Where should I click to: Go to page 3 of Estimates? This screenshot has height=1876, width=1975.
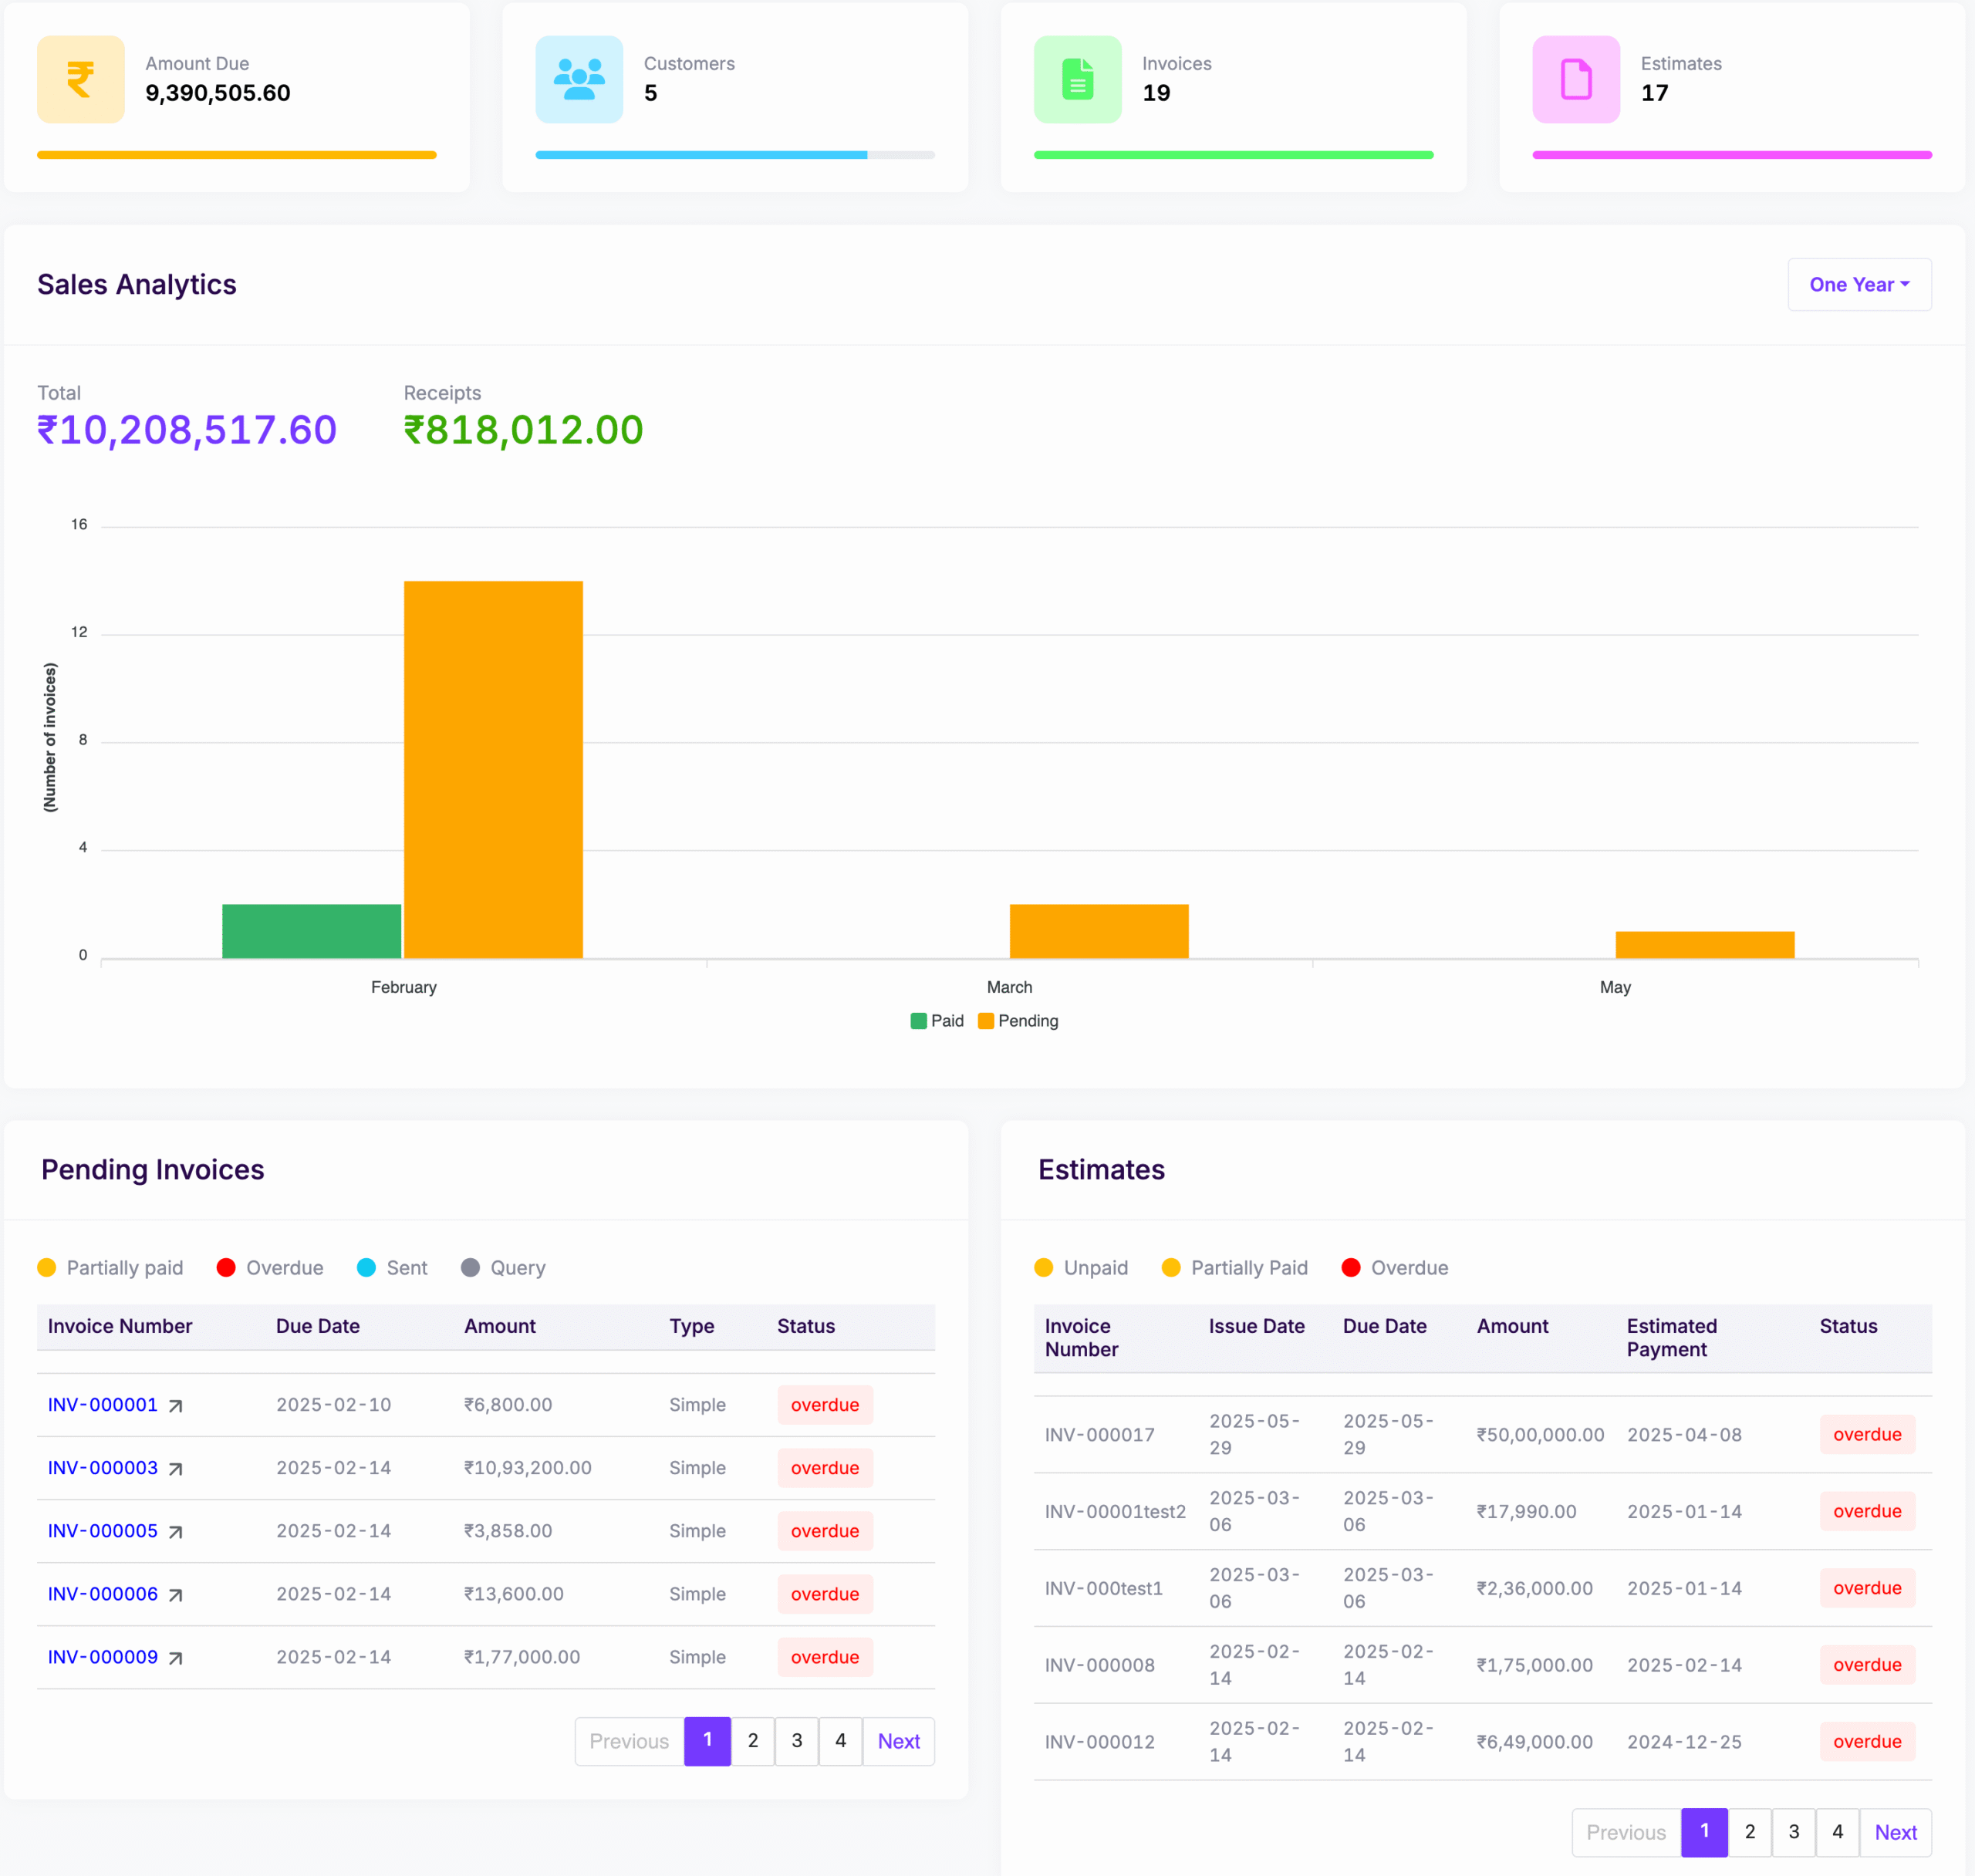[x=1793, y=1832]
